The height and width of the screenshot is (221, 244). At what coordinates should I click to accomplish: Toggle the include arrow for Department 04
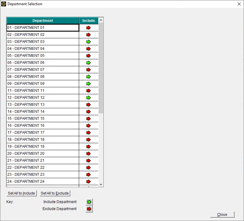tap(89, 49)
